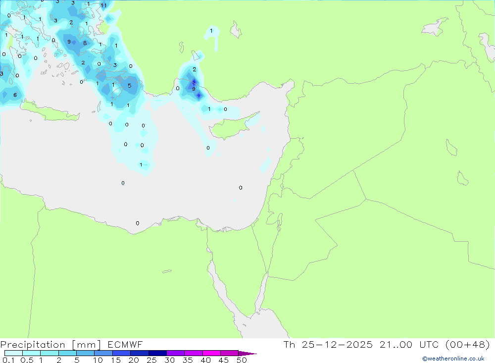Click the legend scale label '0.5'
Image resolution: width=495 pixels, height=363 pixels.
click(27, 360)
